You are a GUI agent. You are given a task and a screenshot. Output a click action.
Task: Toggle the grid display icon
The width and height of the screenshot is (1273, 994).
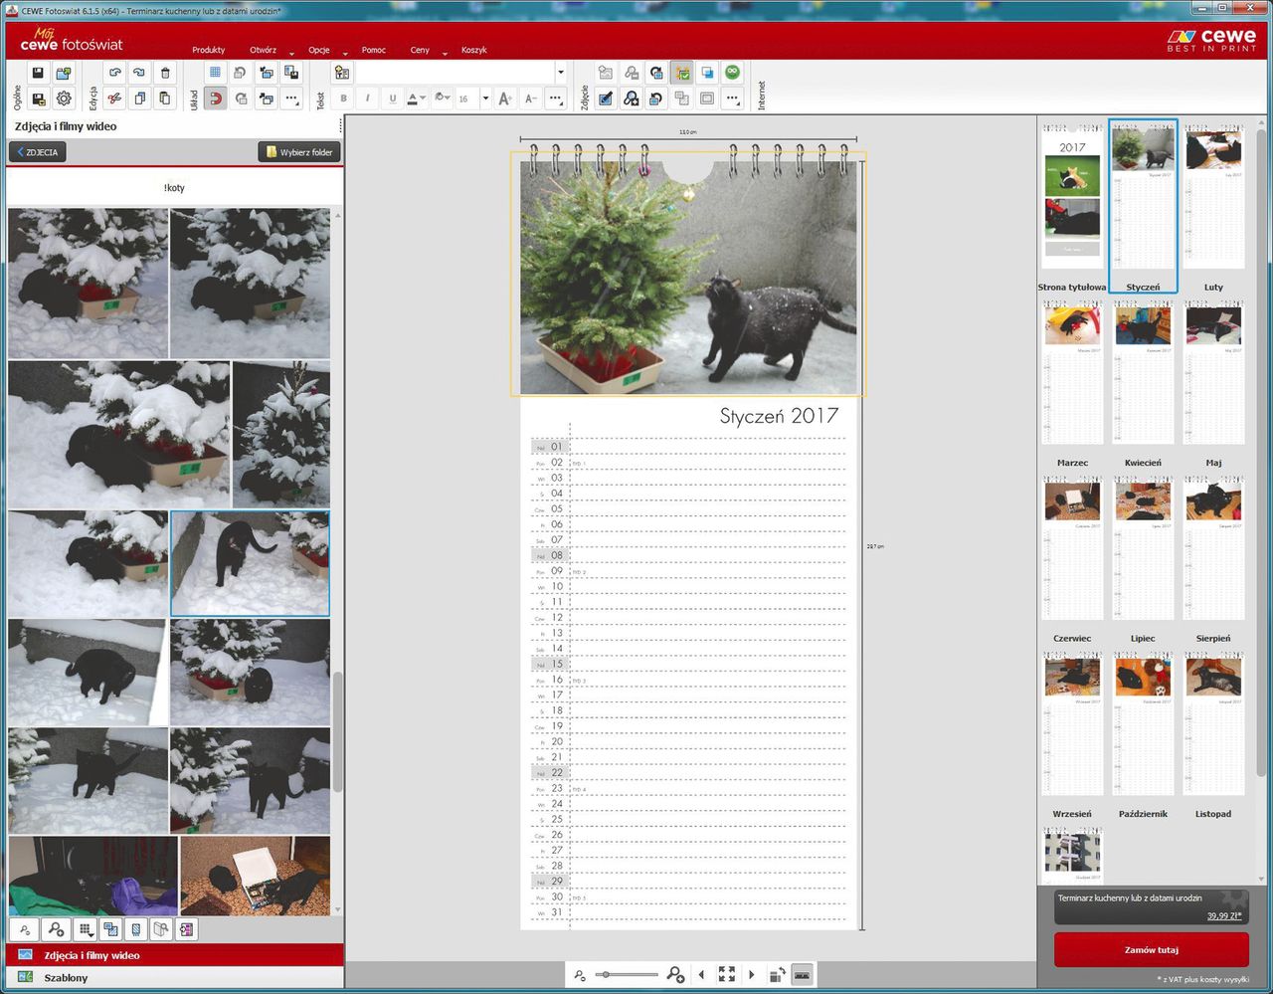(215, 73)
